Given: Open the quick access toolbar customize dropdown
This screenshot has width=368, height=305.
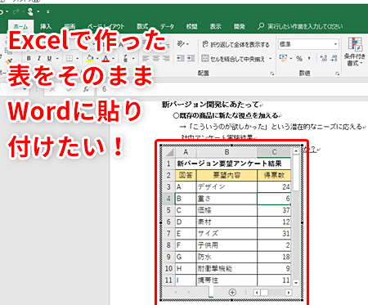Looking at the screenshot, I should coord(48,11).
